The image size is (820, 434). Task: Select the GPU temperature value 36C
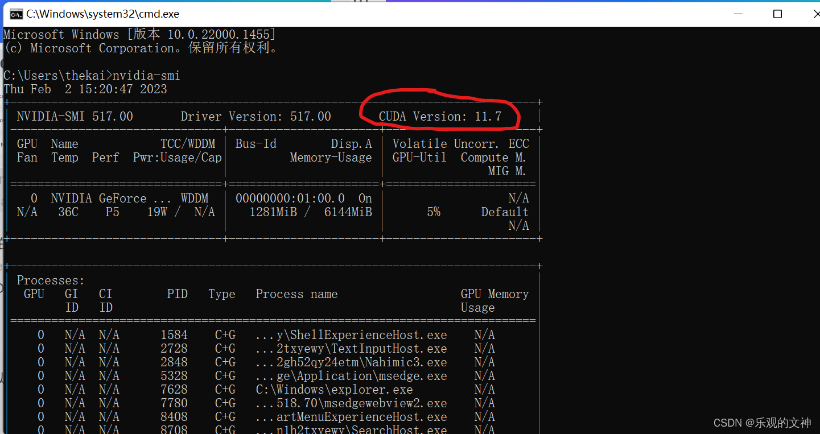point(68,212)
